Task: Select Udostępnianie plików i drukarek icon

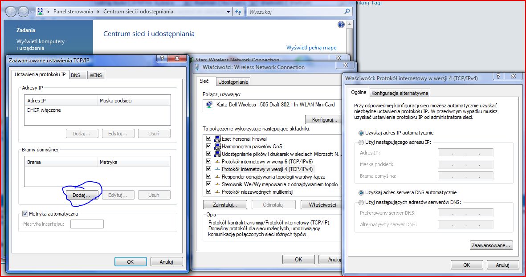Action: (217, 154)
